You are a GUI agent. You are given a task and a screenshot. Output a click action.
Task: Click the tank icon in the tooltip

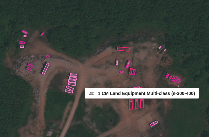point(92,93)
